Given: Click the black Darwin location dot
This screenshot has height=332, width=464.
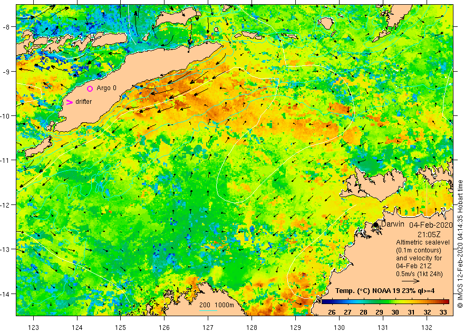Looking at the screenshot, I should tap(376, 224).
